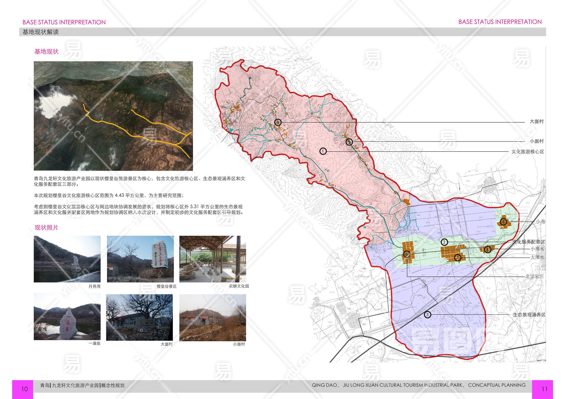Image resolution: width=565 pixels, height=399 pixels.
Task: Click map marker number 6 circle
Action: click(x=407, y=254)
